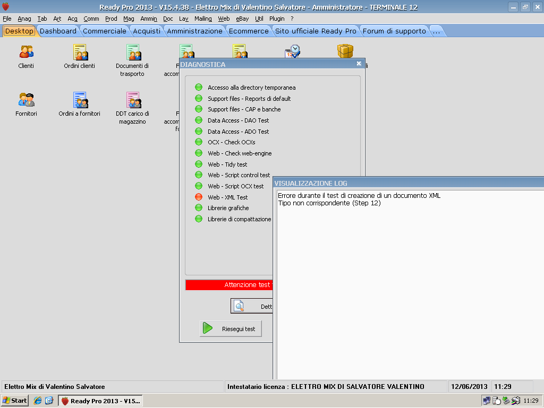544x408 pixels.
Task: Open the Mailing menu
Action: click(x=203, y=19)
